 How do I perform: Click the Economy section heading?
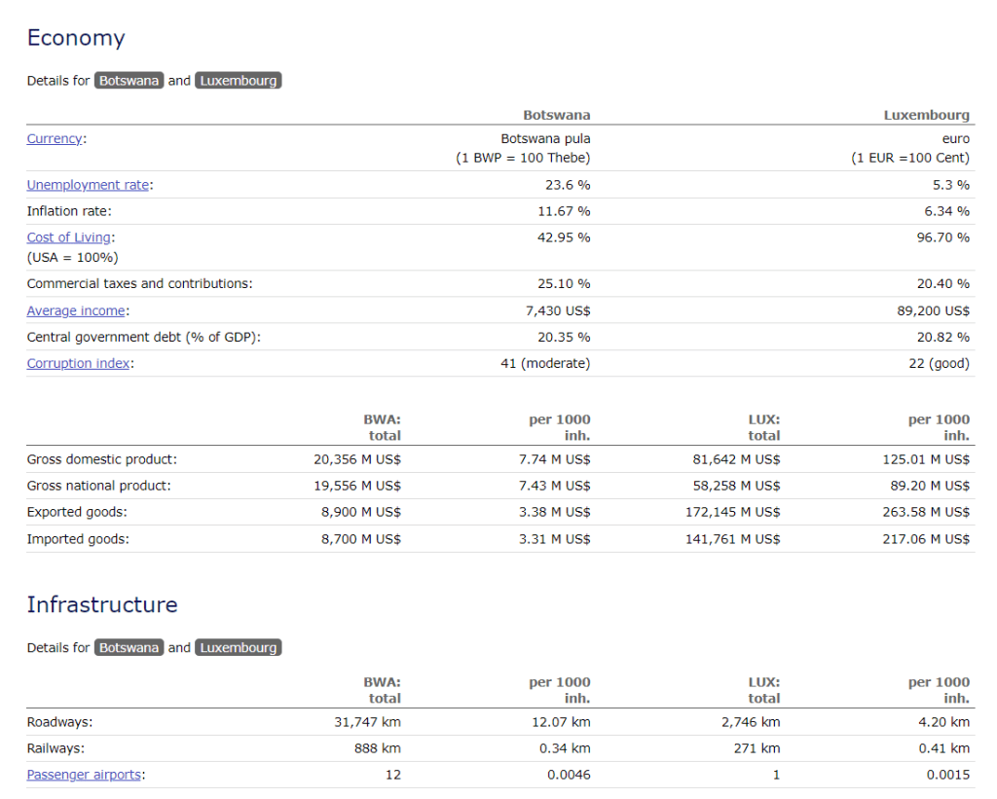76,38
